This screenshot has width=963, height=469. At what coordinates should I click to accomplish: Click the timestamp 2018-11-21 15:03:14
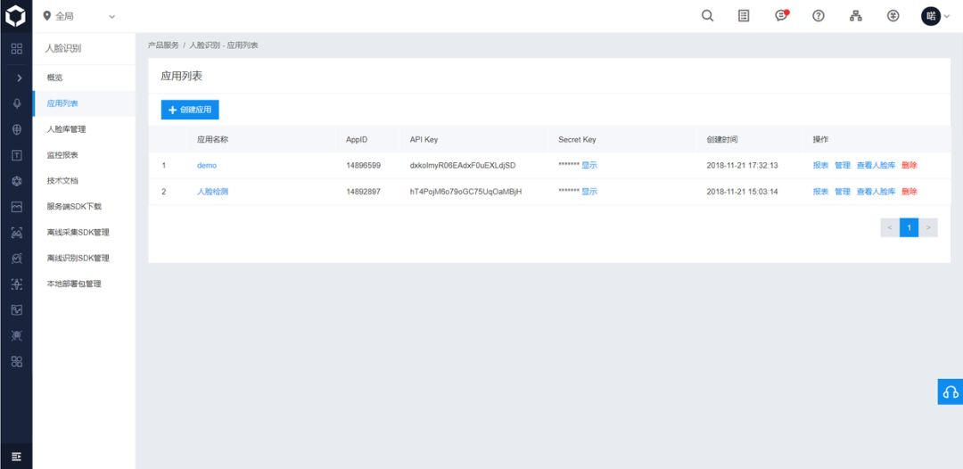tap(743, 192)
